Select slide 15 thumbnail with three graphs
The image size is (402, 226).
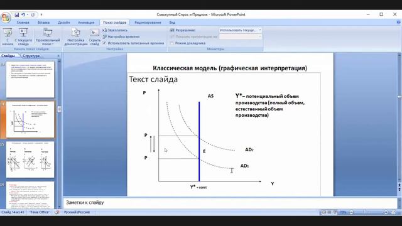click(x=30, y=159)
